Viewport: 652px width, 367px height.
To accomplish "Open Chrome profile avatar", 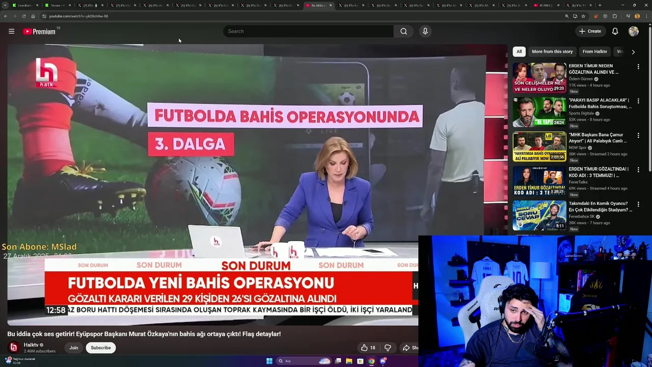I will pos(637,16).
